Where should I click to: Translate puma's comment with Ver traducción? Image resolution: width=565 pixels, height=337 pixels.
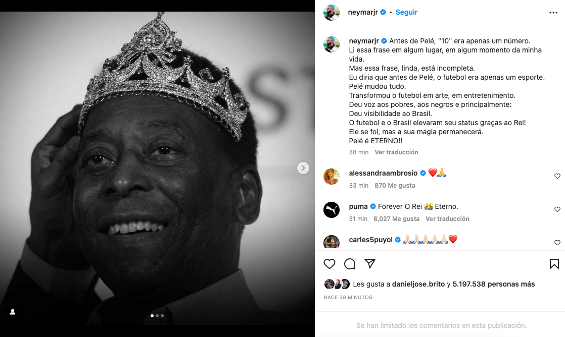pos(447,218)
